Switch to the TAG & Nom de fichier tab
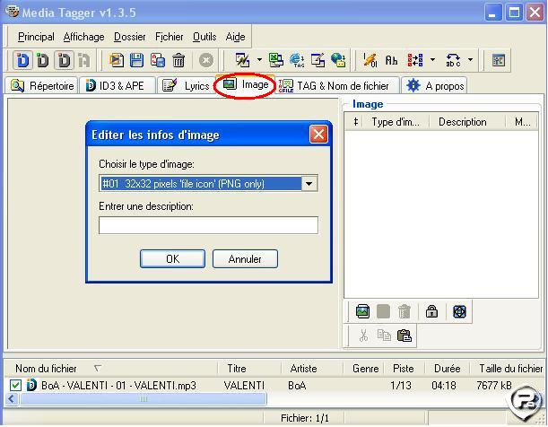Screen dimensions: 548x427 pos(337,85)
